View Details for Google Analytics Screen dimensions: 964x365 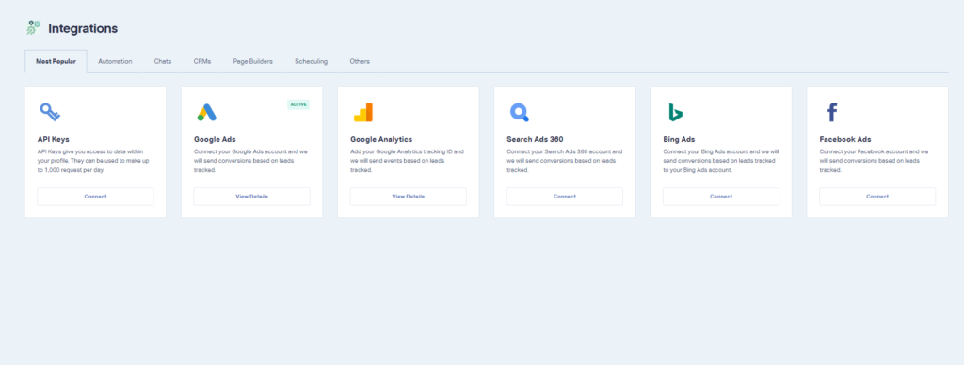409,197
